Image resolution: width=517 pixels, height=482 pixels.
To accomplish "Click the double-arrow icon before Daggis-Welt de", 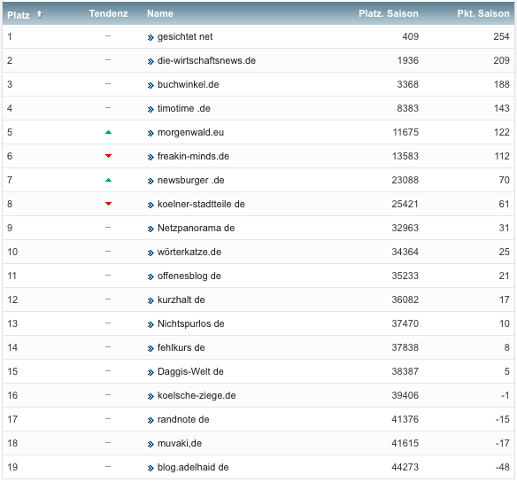I will point(150,372).
